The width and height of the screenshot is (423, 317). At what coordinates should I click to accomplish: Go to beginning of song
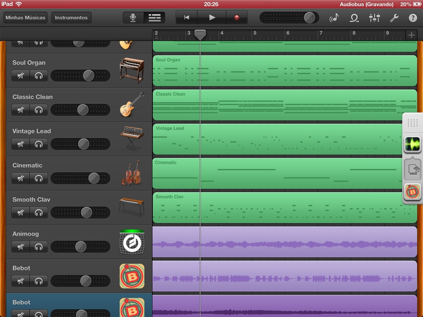pyautogui.click(x=187, y=18)
